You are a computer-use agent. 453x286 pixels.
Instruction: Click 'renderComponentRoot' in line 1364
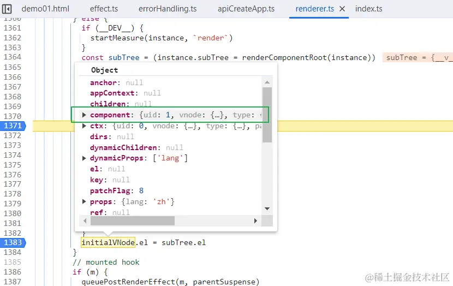[284, 58]
